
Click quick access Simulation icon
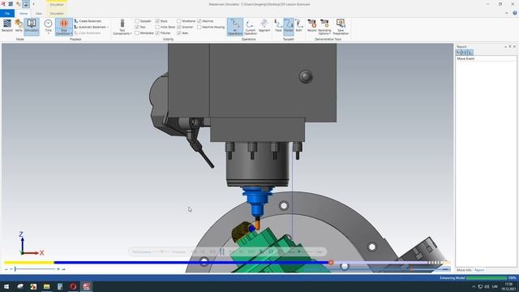pos(26,4)
